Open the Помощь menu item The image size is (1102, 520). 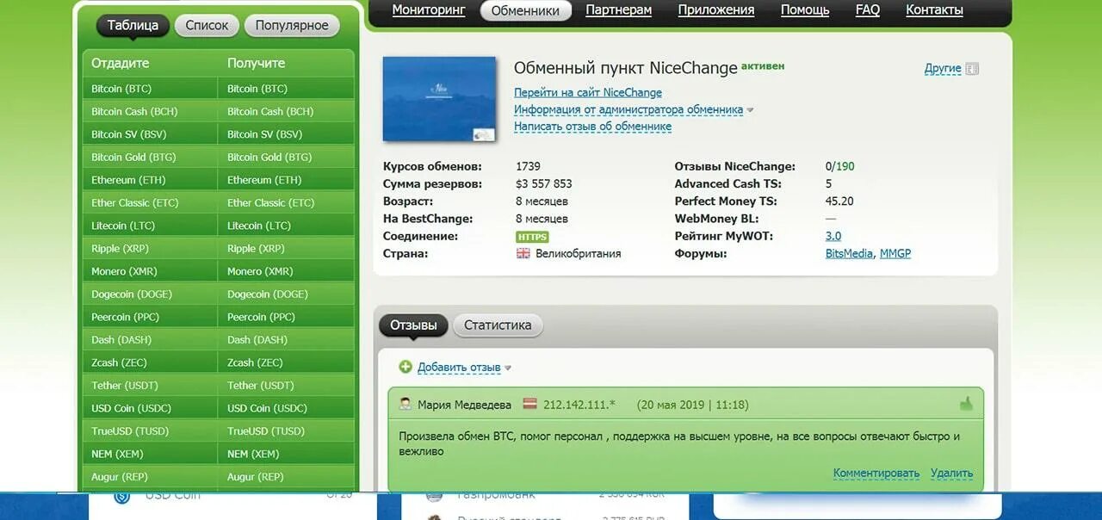[805, 10]
